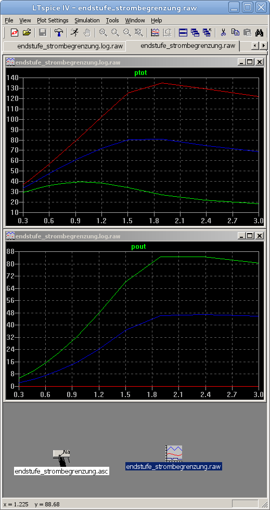Click the Autorange plot icon
270x510 pixels.
(167, 32)
